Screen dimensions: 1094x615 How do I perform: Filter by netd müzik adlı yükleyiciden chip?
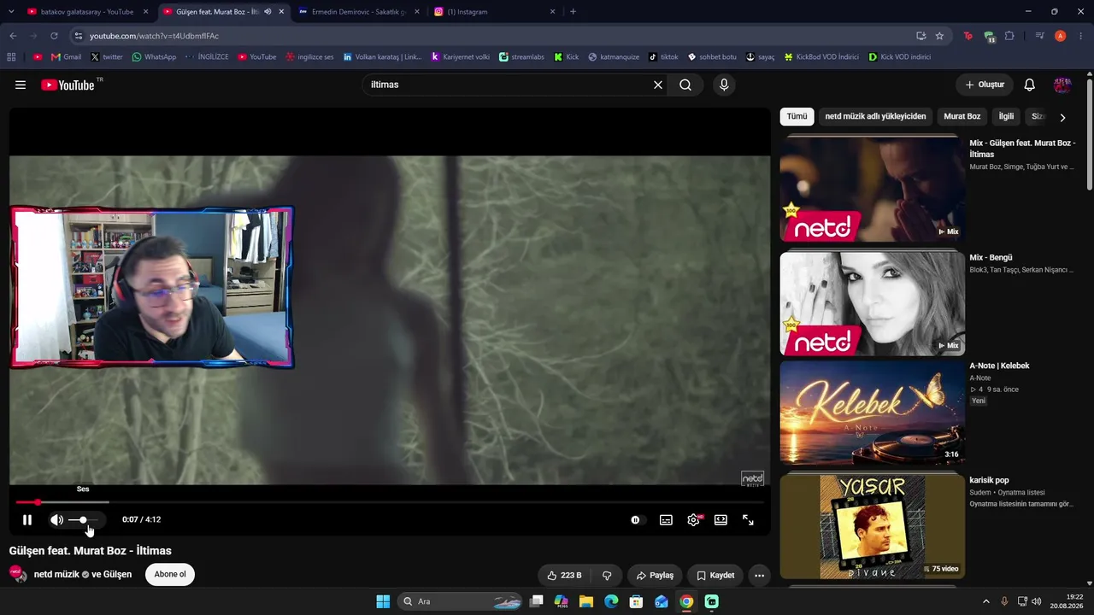(x=875, y=116)
